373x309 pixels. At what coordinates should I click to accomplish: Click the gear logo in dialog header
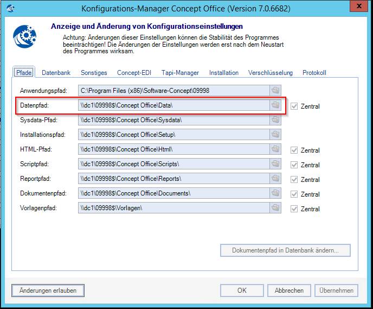point(25,36)
